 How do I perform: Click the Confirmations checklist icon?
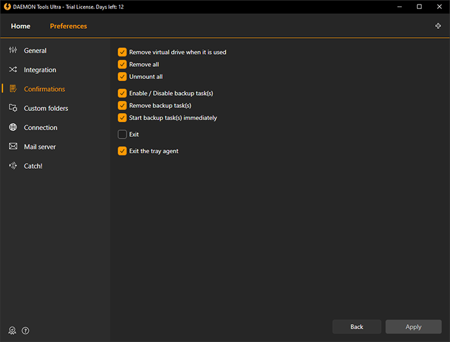(x=13, y=89)
